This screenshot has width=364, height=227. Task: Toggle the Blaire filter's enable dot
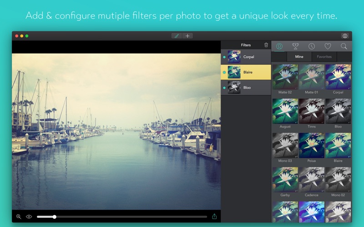224,72
